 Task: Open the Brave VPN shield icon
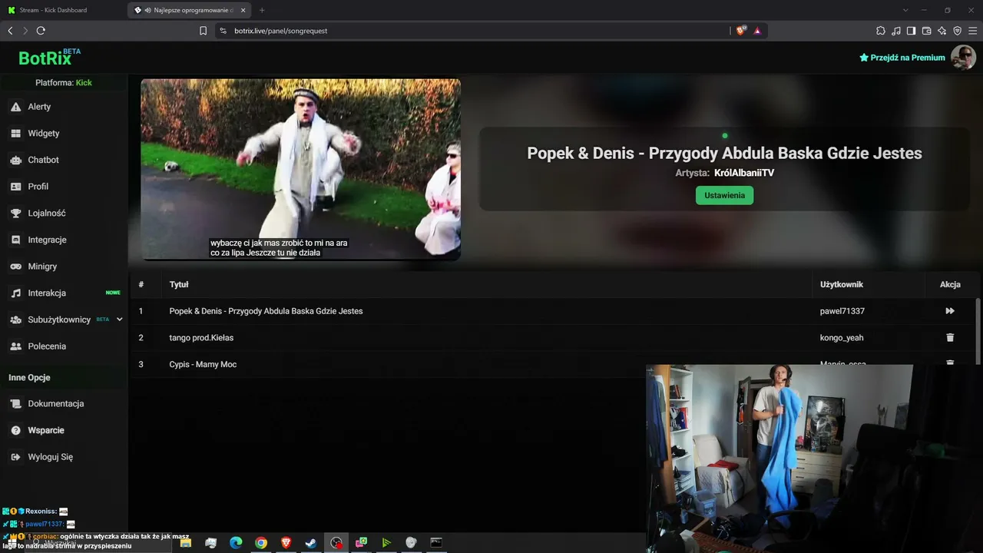coord(957,31)
